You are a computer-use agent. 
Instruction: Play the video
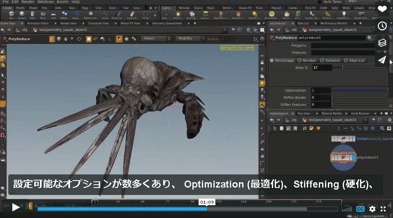tap(16, 207)
